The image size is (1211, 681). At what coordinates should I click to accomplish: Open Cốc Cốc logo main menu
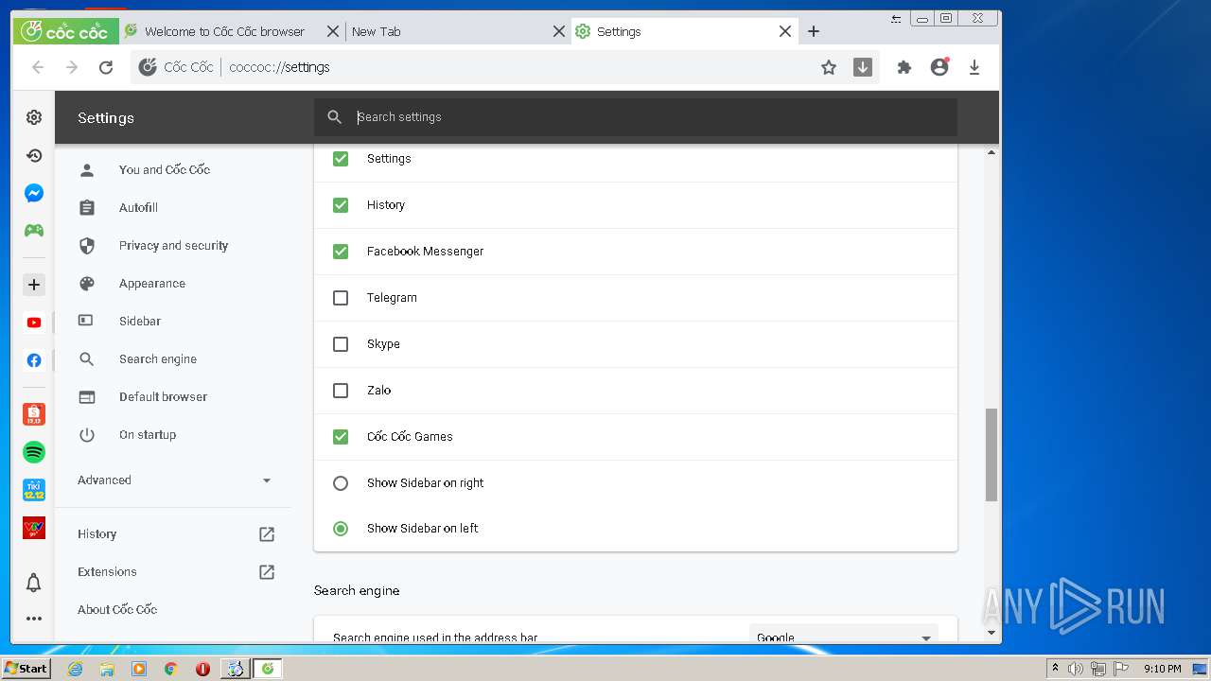tap(65, 31)
